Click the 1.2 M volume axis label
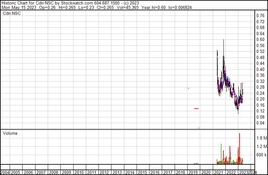Viewport: 268px width, 175px height. click(261, 146)
